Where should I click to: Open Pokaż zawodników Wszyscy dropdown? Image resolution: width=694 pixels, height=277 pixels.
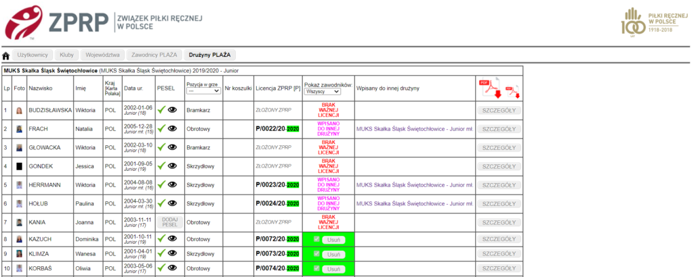click(x=322, y=91)
